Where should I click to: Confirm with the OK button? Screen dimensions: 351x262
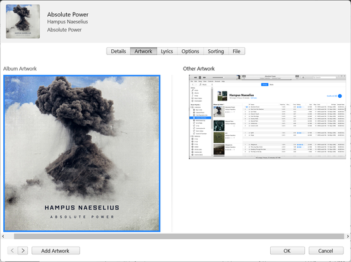pyautogui.click(x=287, y=251)
